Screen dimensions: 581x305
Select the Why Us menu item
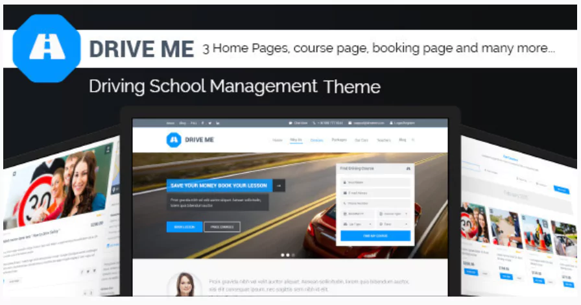pyautogui.click(x=296, y=140)
